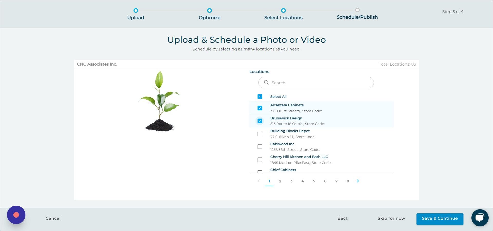Check Cabiwood Inc location

260,147
